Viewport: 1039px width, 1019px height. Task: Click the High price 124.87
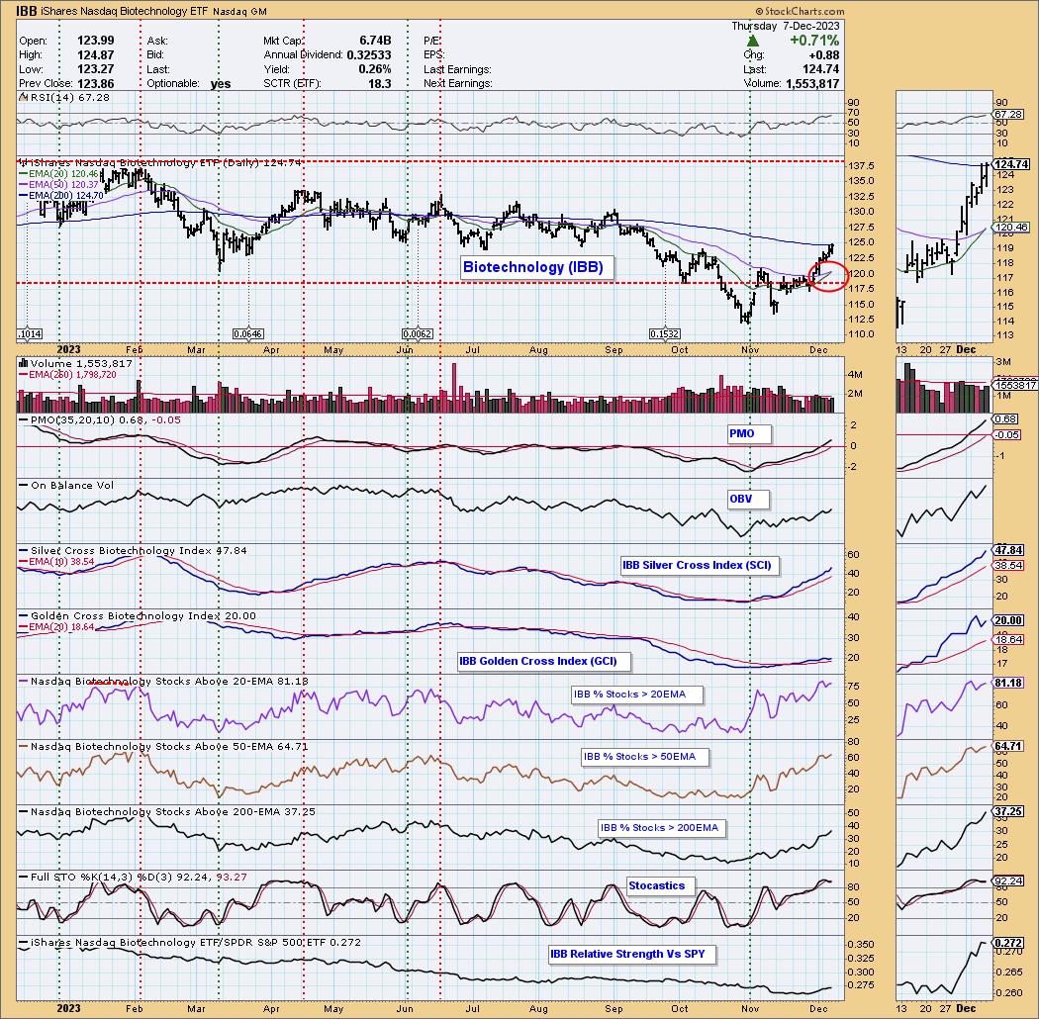pyautogui.click(x=95, y=55)
